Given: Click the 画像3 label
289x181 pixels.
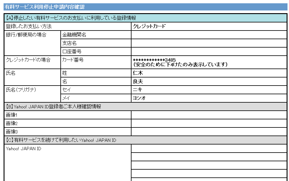Looking at the screenshot, I should [x=12, y=132].
